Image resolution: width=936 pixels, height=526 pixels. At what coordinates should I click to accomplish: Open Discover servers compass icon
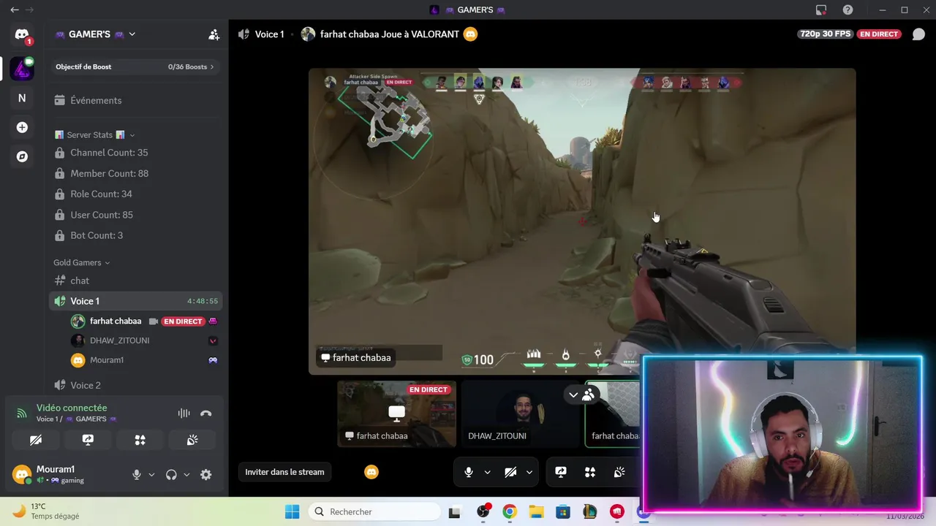(x=22, y=156)
